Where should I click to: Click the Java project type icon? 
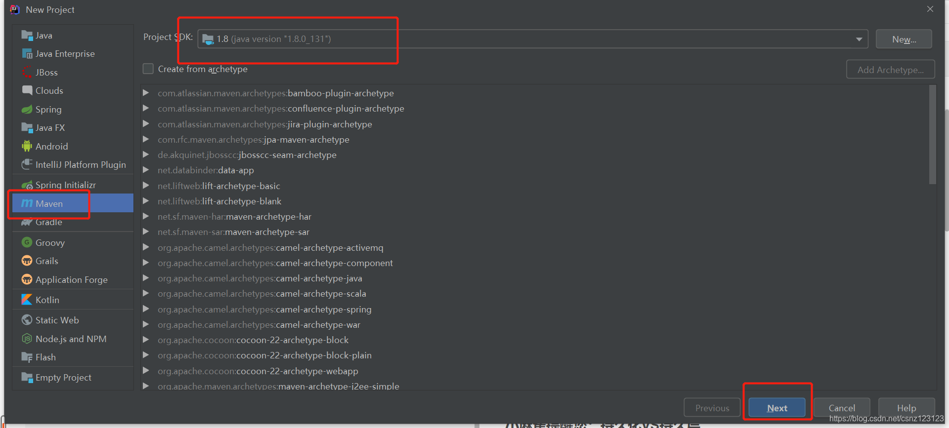pos(27,36)
